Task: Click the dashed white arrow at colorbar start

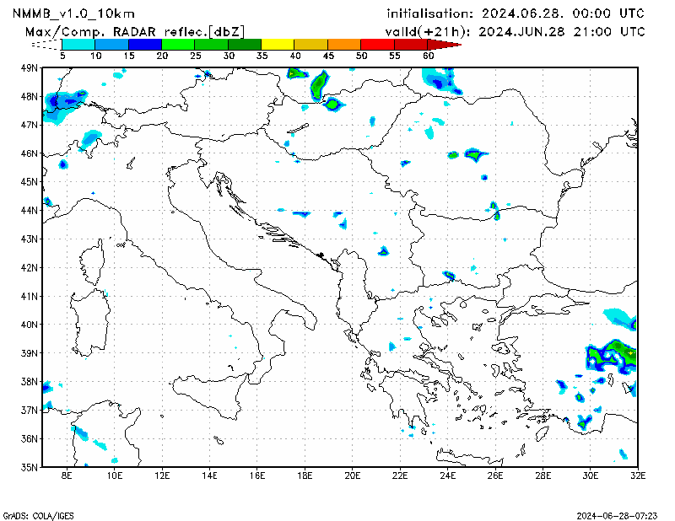Action: (46, 43)
